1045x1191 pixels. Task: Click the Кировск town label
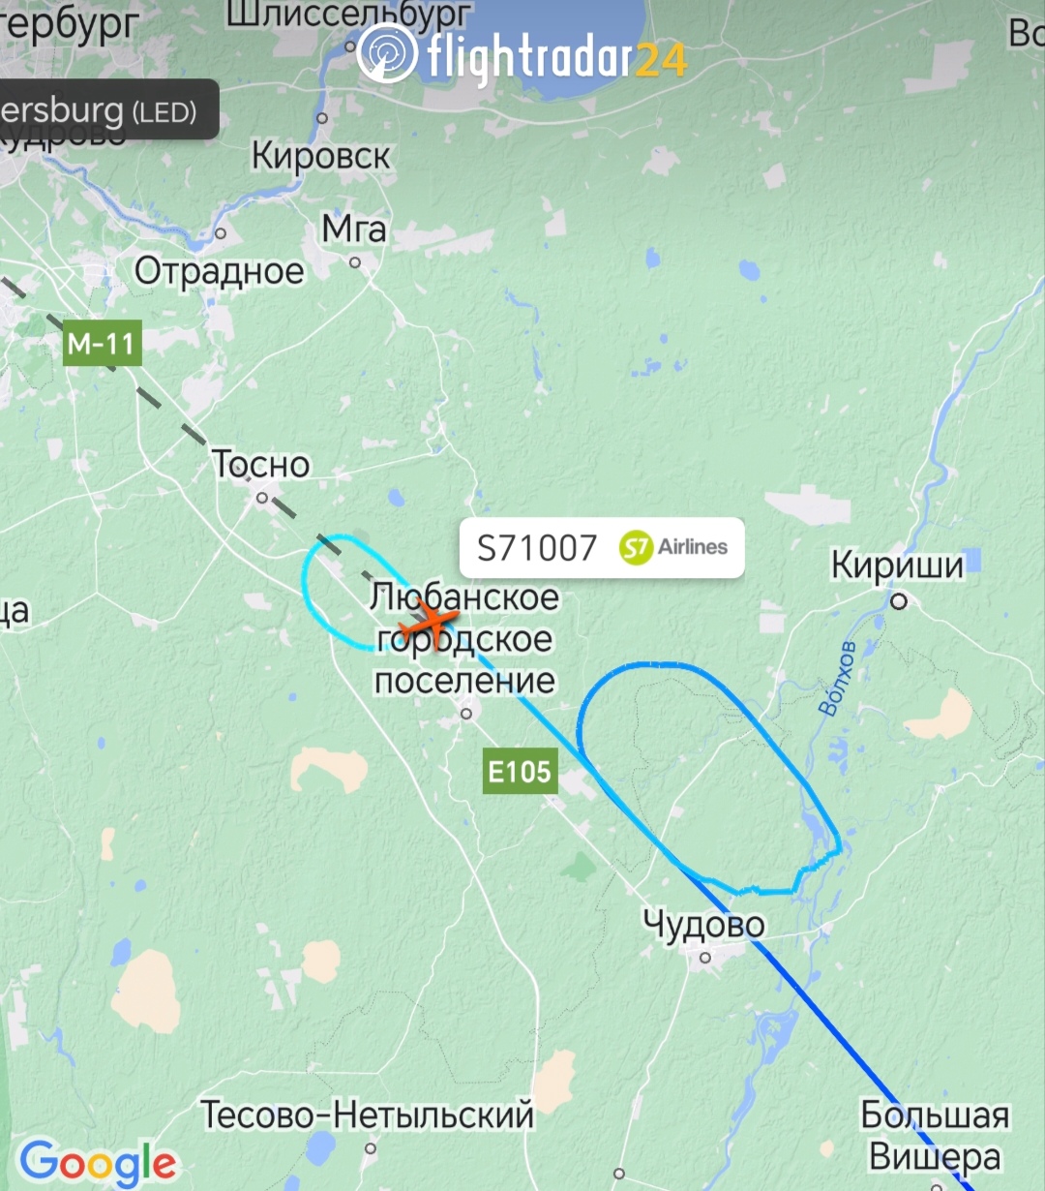pos(320,155)
